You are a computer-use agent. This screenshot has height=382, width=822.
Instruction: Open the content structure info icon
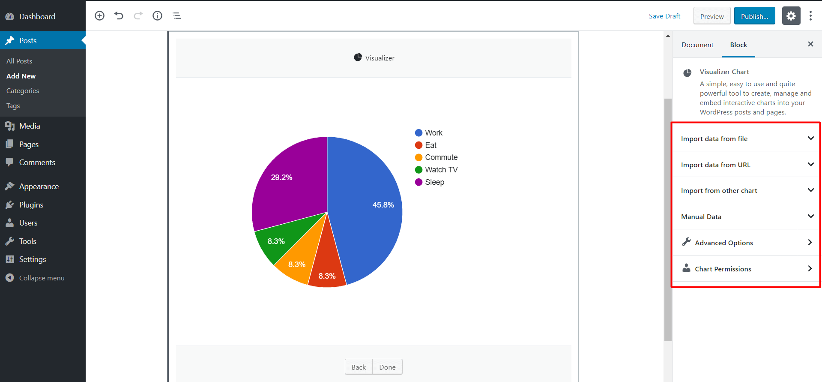point(157,16)
